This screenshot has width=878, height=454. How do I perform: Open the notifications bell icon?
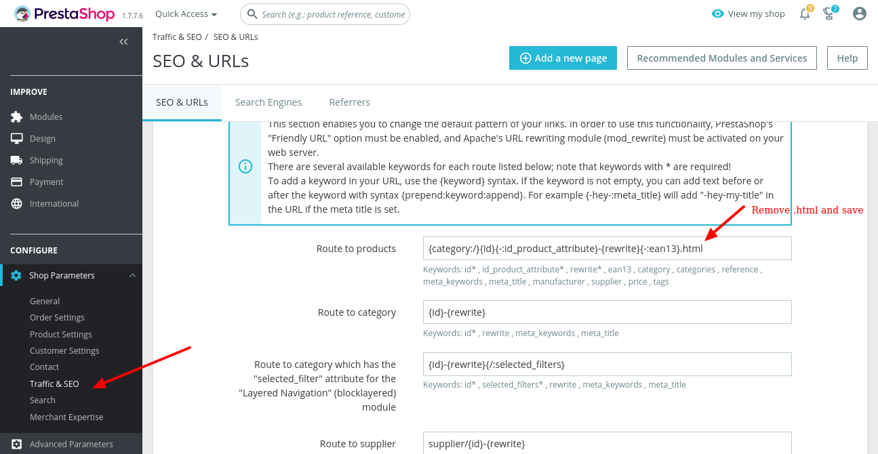805,14
